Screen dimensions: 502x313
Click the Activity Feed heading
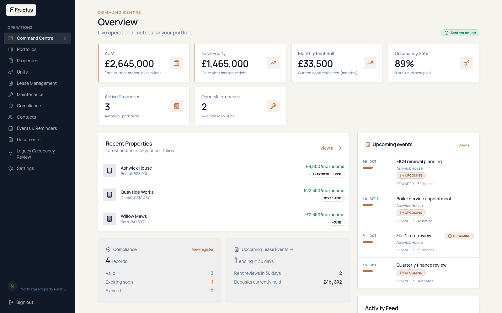(x=382, y=308)
